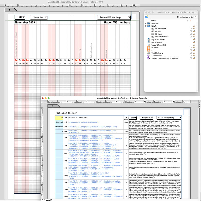This screenshot has height=201, width=201.
Task: Click the new folder icon in inventory
Action: point(146,17)
